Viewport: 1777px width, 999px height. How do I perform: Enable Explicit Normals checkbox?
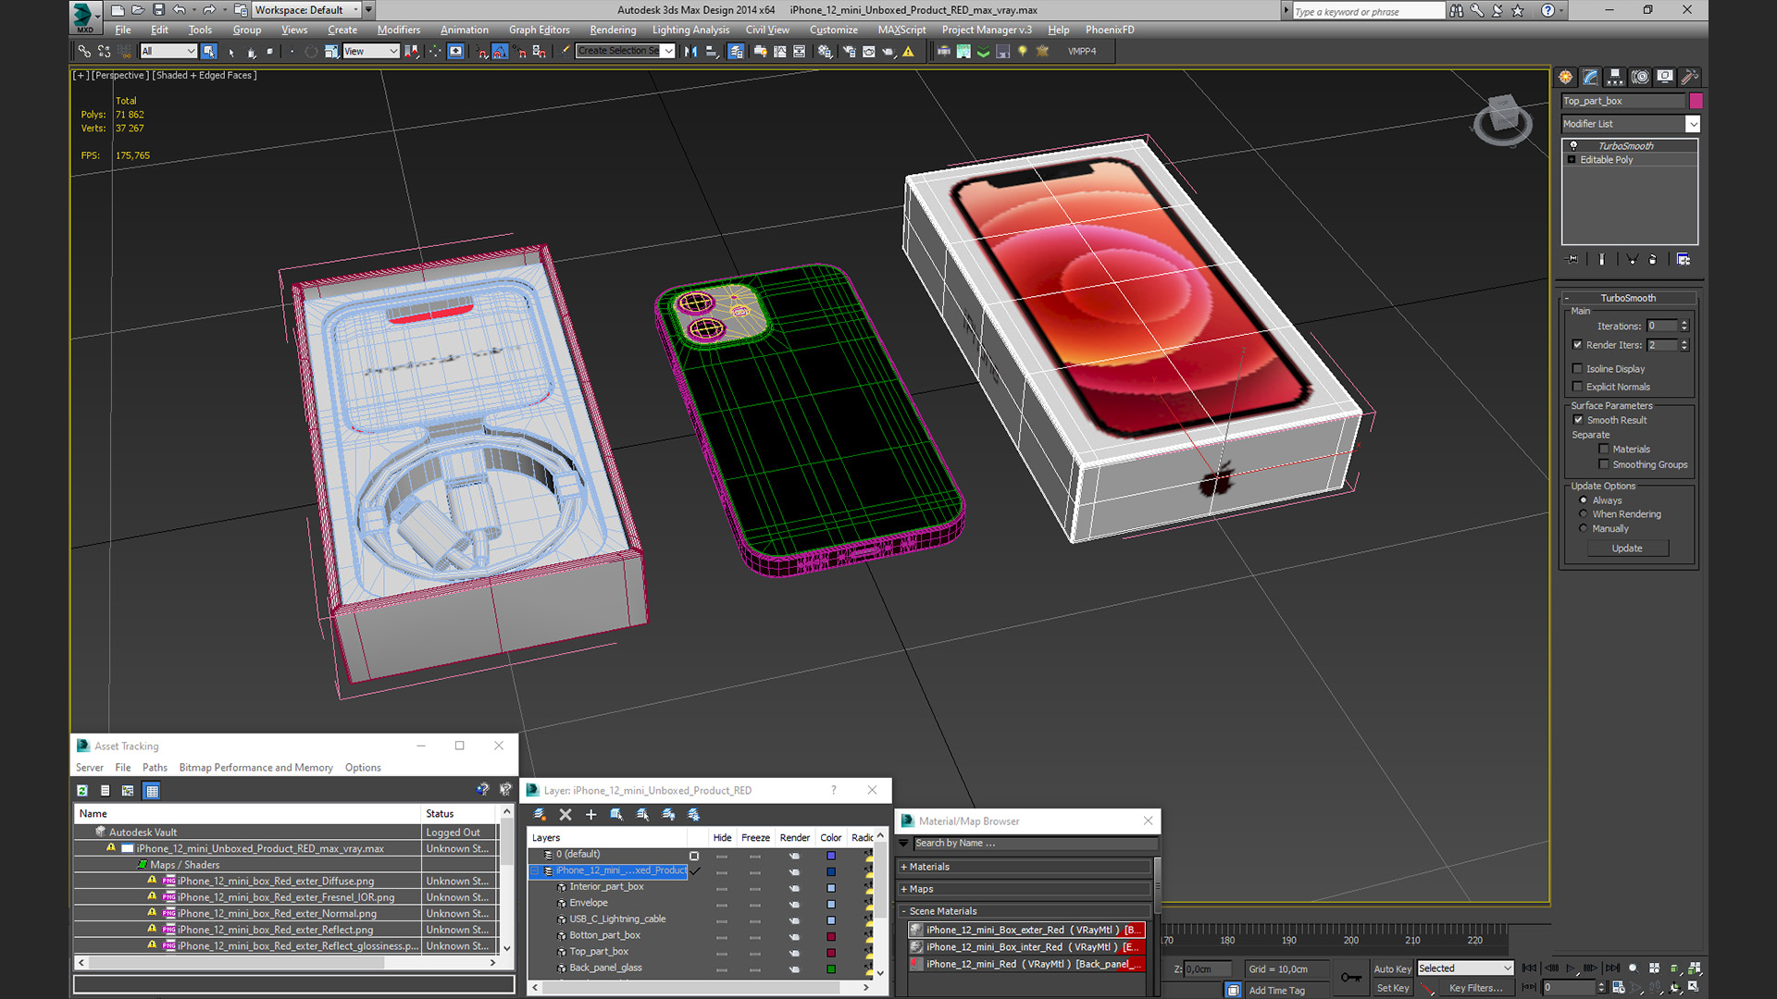pos(1578,388)
